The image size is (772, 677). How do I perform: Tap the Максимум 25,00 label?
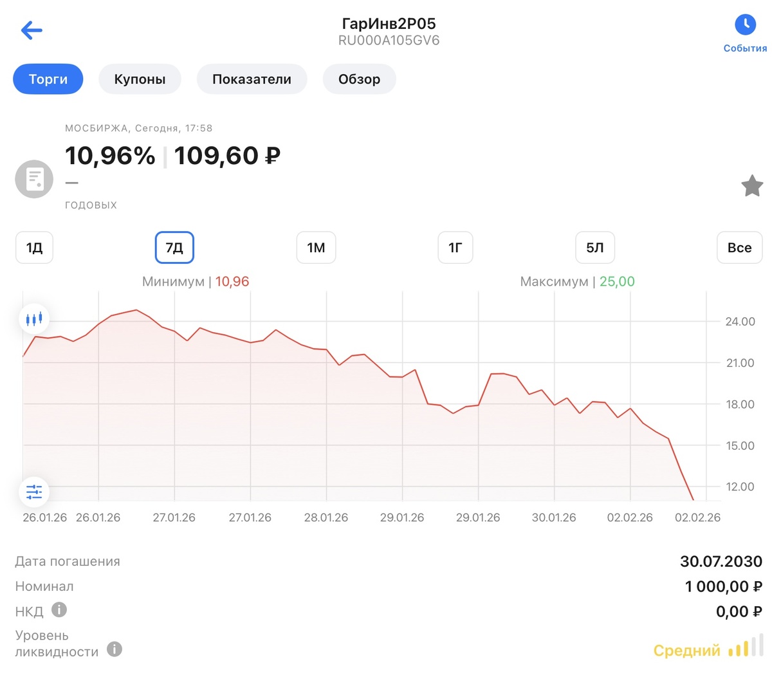pos(577,282)
